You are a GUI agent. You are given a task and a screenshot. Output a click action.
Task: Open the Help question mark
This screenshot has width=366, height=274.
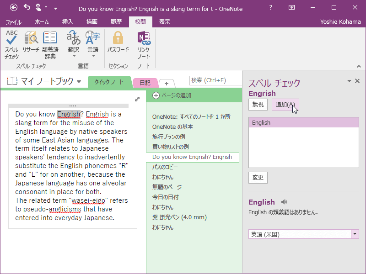pos(270,7)
